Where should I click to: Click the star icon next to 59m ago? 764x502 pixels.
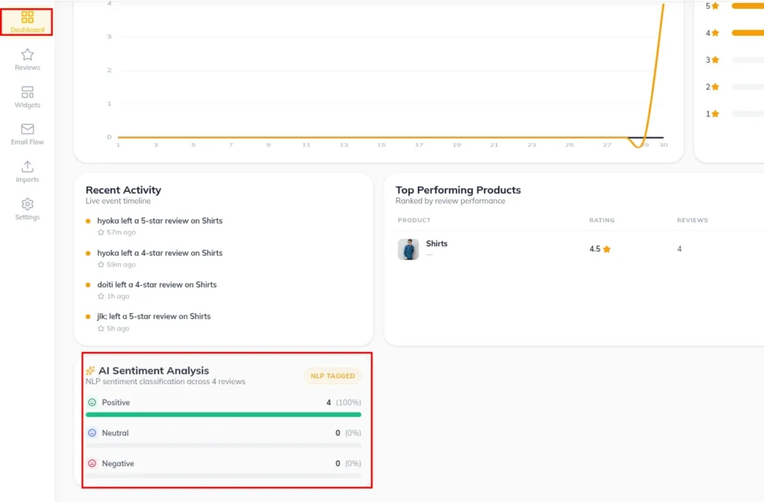point(101,264)
